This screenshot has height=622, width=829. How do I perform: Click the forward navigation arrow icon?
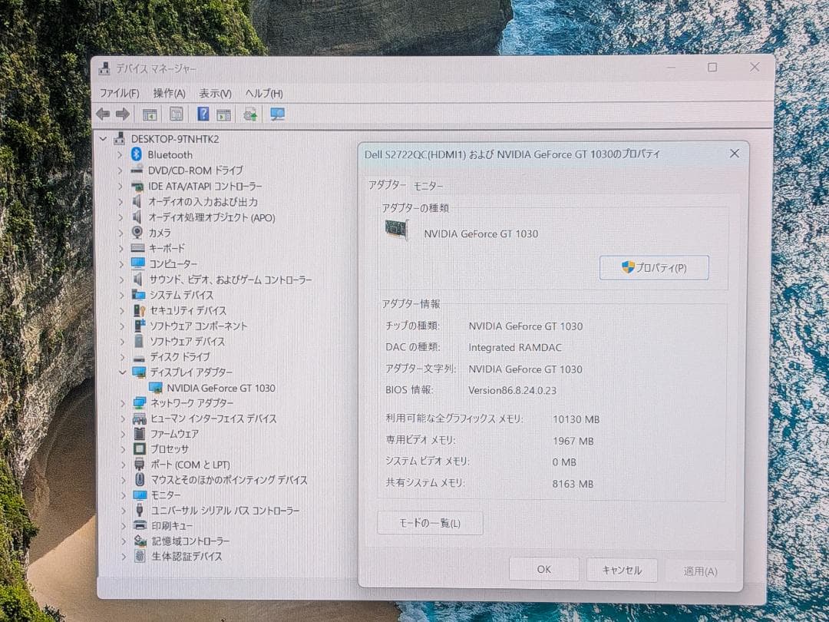[121, 114]
